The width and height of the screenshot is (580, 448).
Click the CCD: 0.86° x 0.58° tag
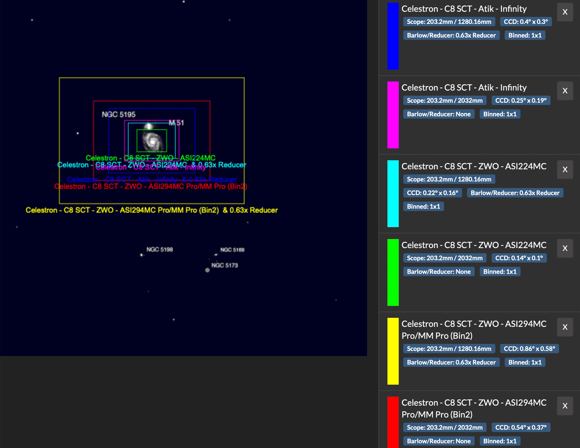[529, 349]
